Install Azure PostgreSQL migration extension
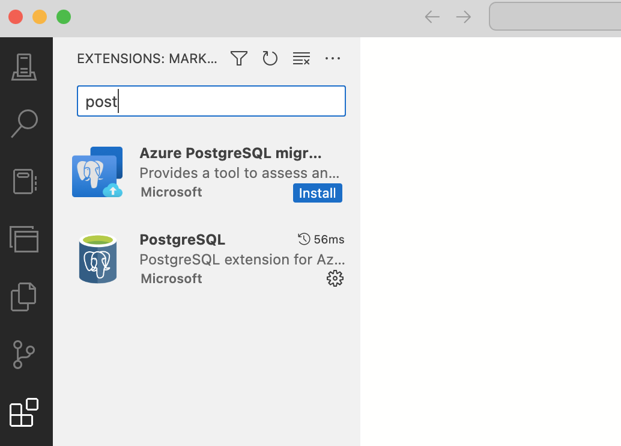621x446 pixels. tap(317, 193)
